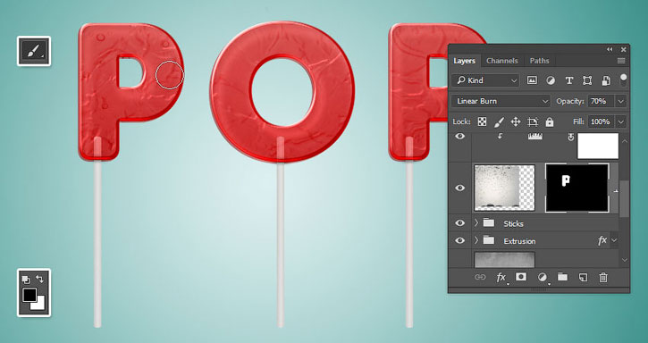Select the Brush tool icon
This screenshot has width=648, height=343.
pos(33,51)
